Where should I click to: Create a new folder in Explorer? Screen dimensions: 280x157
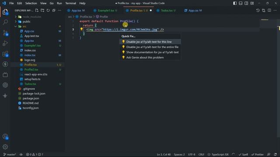(42, 10)
